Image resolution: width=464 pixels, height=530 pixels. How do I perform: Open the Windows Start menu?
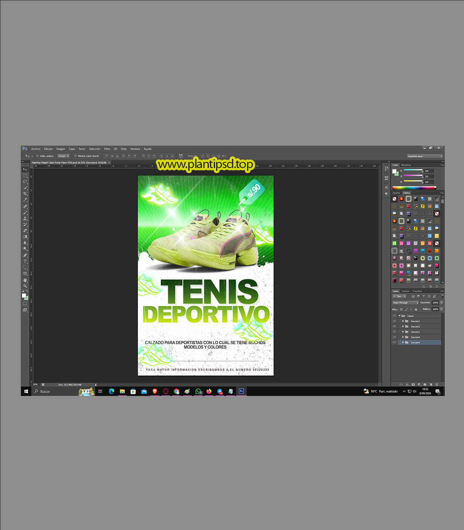click(x=26, y=391)
